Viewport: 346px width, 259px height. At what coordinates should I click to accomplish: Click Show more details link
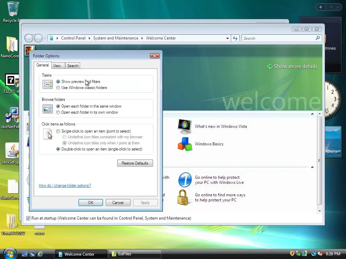293,66
